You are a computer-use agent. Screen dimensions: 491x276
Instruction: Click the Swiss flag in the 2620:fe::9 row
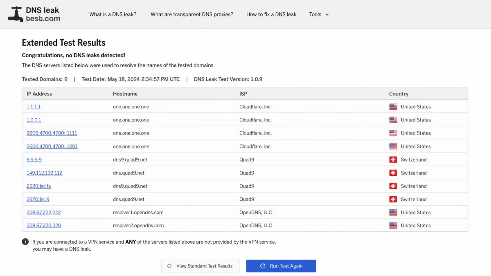[x=393, y=199]
